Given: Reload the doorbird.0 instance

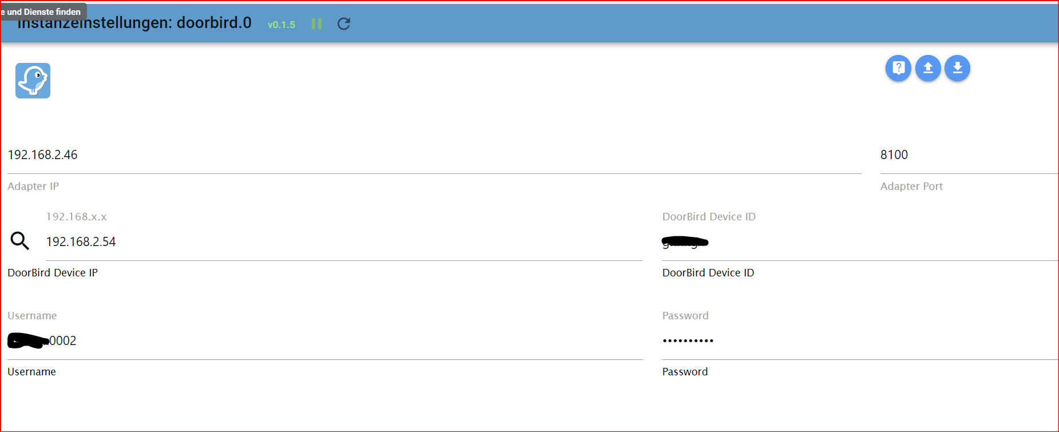Looking at the screenshot, I should (343, 24).
